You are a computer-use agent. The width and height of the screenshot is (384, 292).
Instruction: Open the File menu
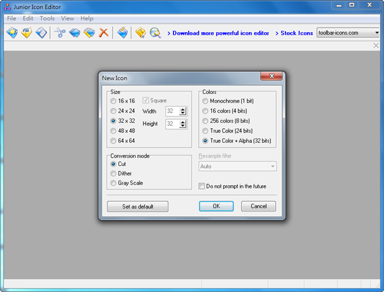[12, 19]
